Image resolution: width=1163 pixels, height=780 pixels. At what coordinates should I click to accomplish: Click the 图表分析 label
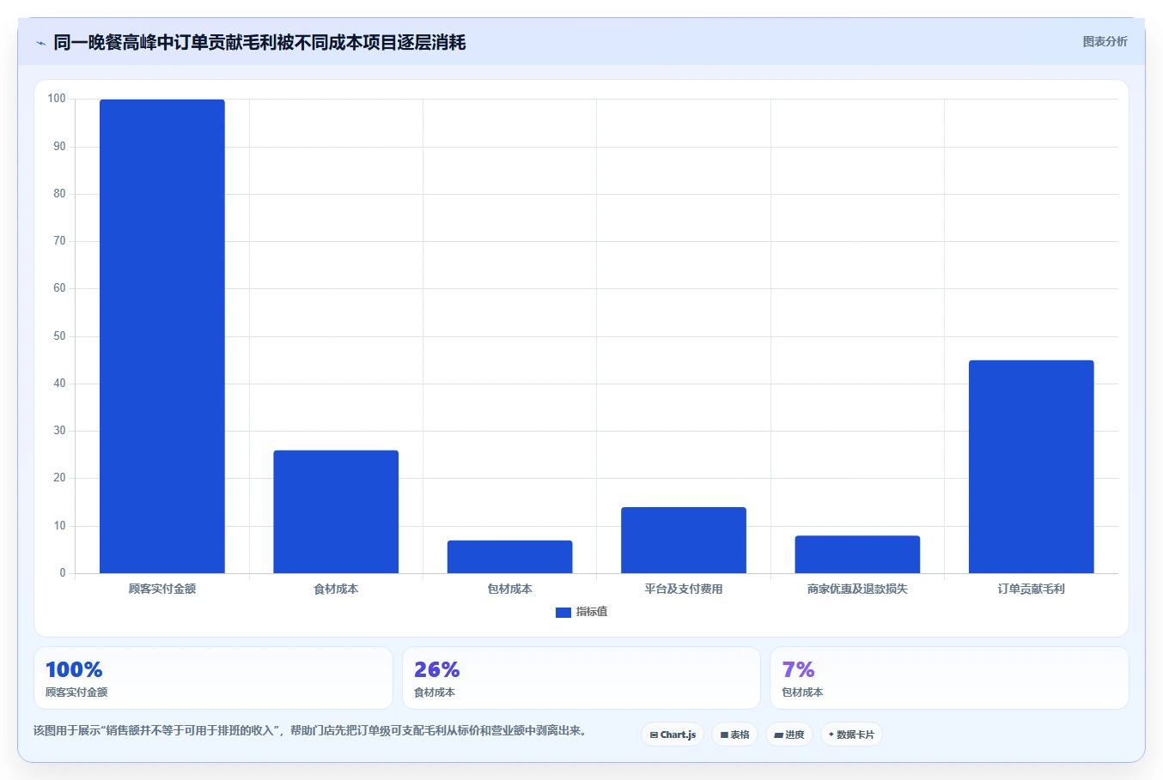[x=1105, y=41]
